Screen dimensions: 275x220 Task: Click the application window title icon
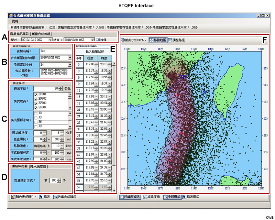point(11,16)
